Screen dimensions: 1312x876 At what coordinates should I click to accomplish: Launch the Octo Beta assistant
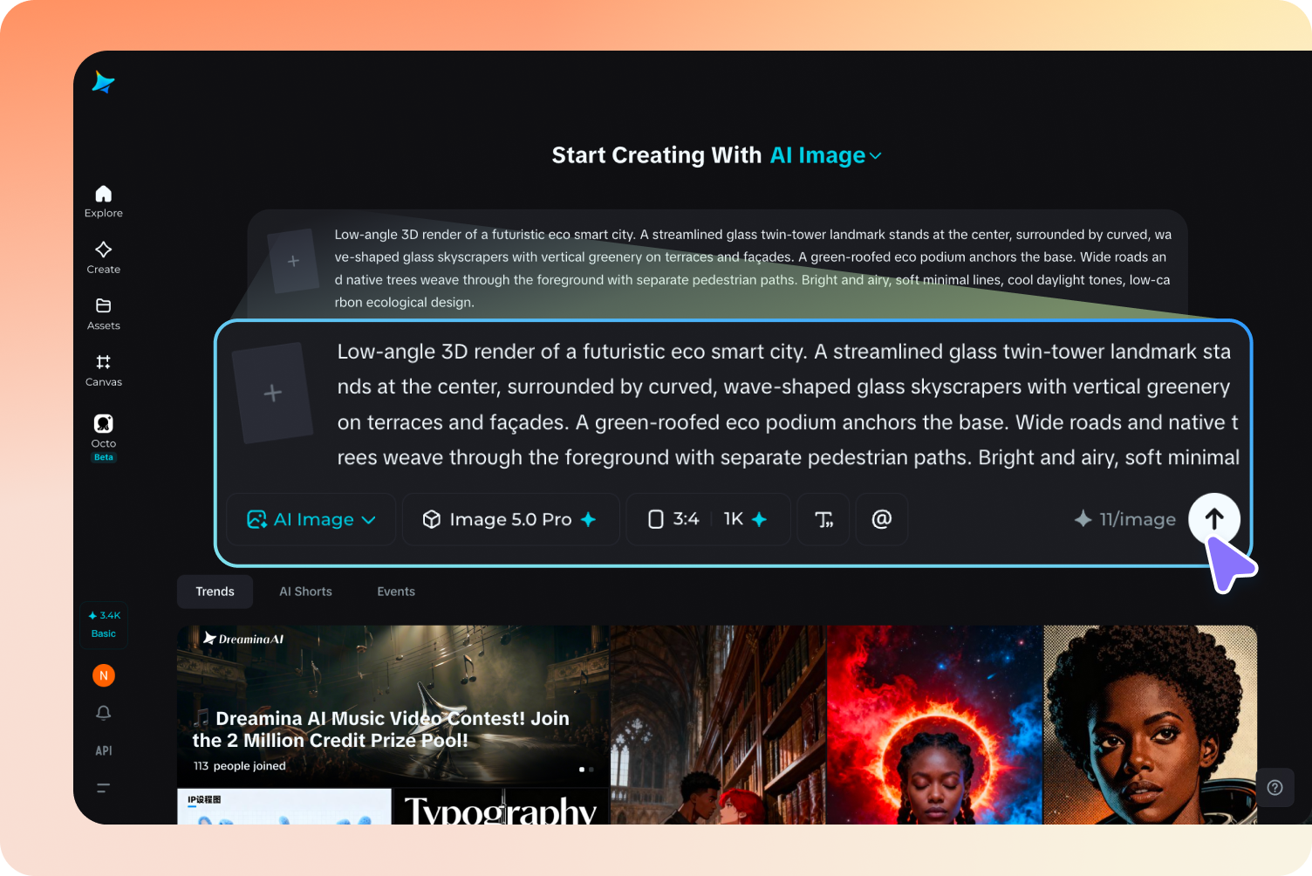tap(103, 437)
